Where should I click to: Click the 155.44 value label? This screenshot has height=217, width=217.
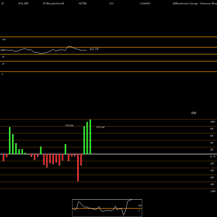pyautogui.click(x=100, y=127)
